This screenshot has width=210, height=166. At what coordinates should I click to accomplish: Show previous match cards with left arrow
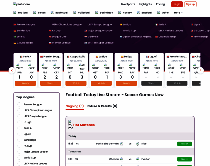[x=12, y=70]
